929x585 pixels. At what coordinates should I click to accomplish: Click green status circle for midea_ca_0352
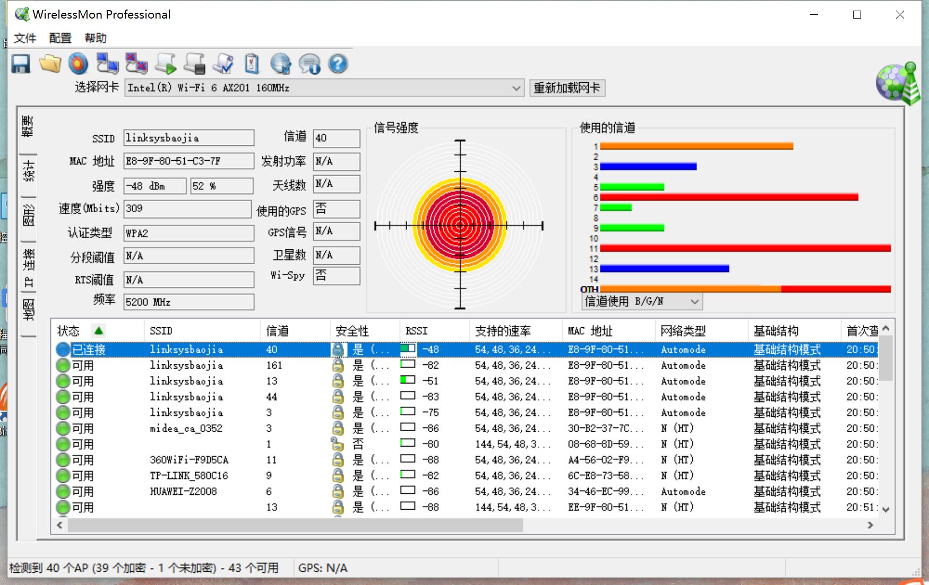(x=63, y=429)
